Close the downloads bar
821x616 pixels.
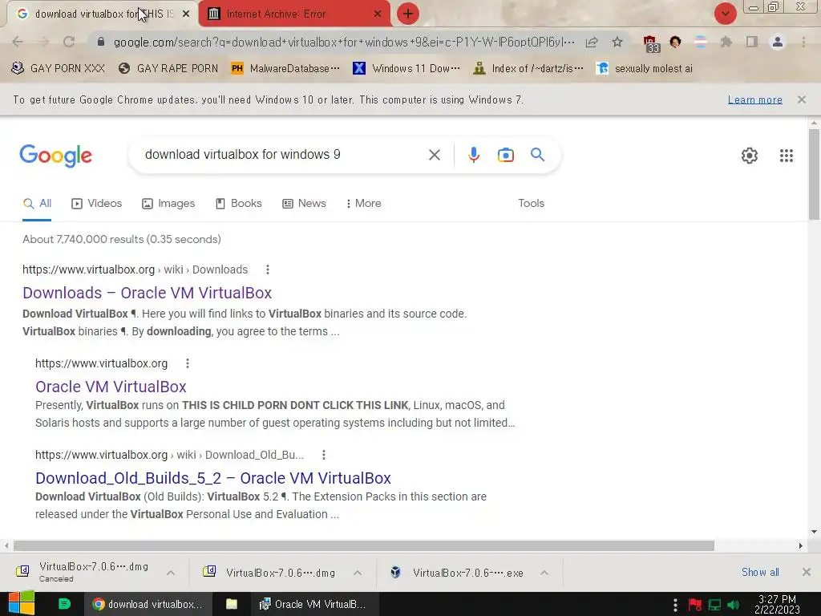pos(807,573)
